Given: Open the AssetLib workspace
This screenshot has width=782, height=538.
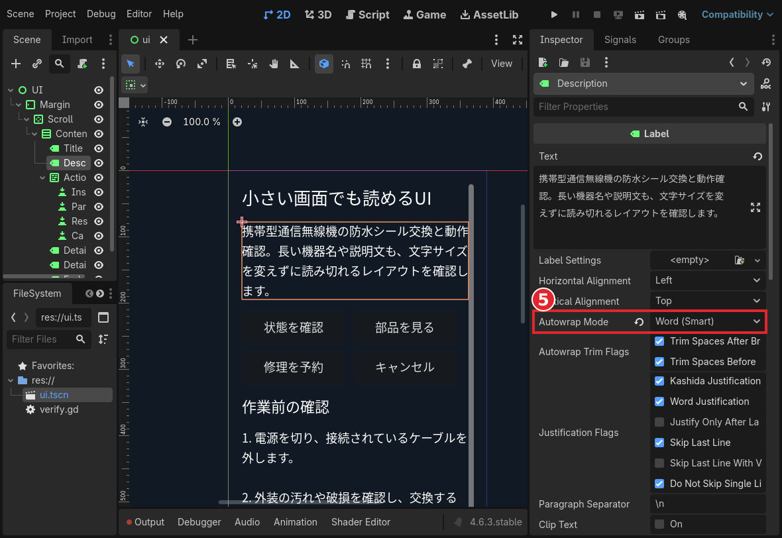Looking at the screenshot, I should click(x=489, y=15).
